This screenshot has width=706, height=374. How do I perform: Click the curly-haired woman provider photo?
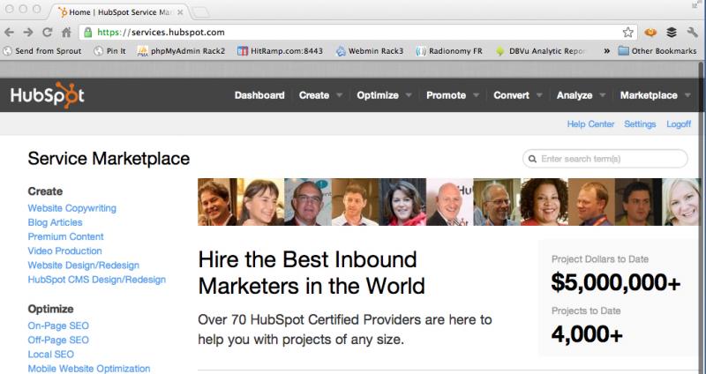coord(545,202)
